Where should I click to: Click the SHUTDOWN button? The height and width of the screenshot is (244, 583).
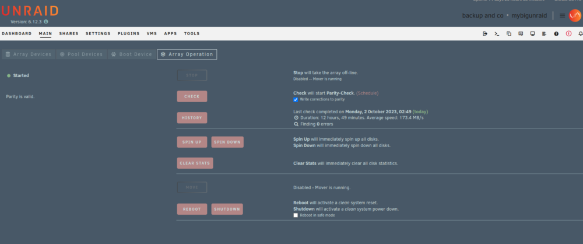(227, 209)
